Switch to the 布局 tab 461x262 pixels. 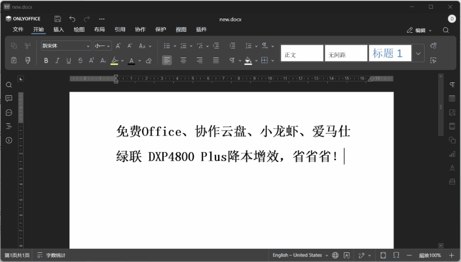pos(99,30)
